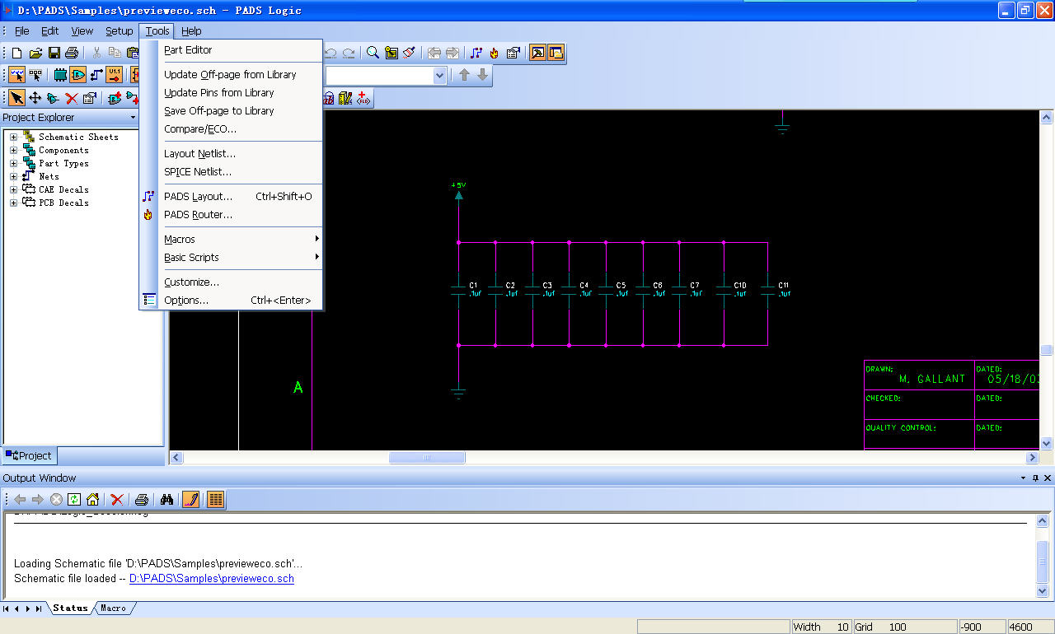Open the Macros submenu
Screen dimensions: 1055x634
[232, 239]
